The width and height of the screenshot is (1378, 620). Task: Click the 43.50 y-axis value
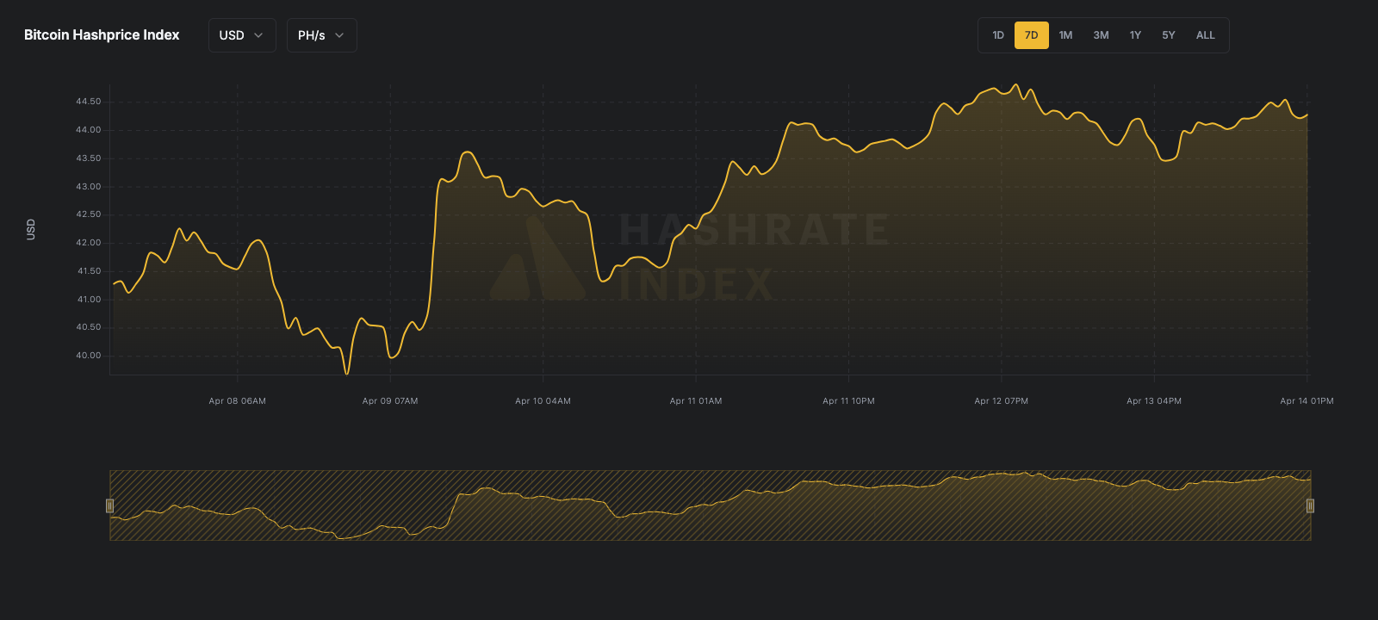click(88, 158)
